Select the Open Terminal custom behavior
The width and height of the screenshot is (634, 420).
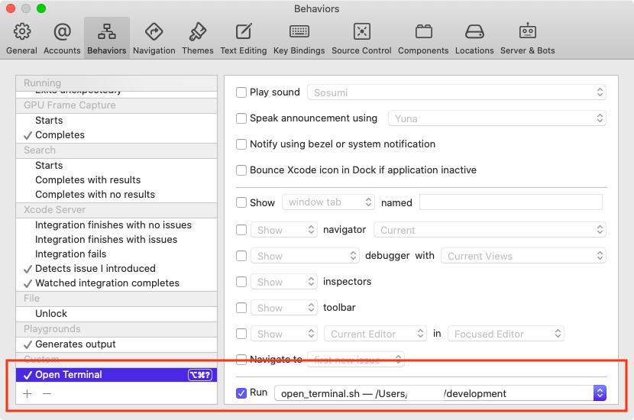point(116,375)
